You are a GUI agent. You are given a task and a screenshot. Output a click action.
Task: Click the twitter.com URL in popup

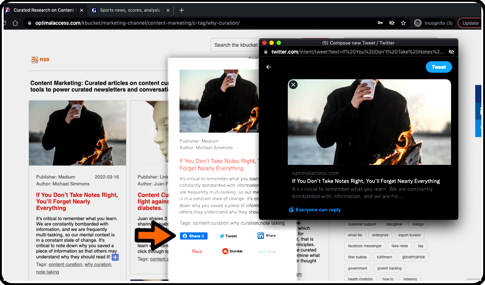point(357,52)
